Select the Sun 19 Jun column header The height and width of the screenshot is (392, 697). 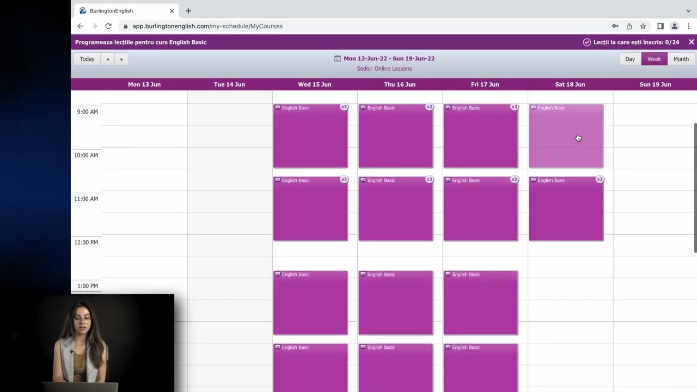coord(655,84)
